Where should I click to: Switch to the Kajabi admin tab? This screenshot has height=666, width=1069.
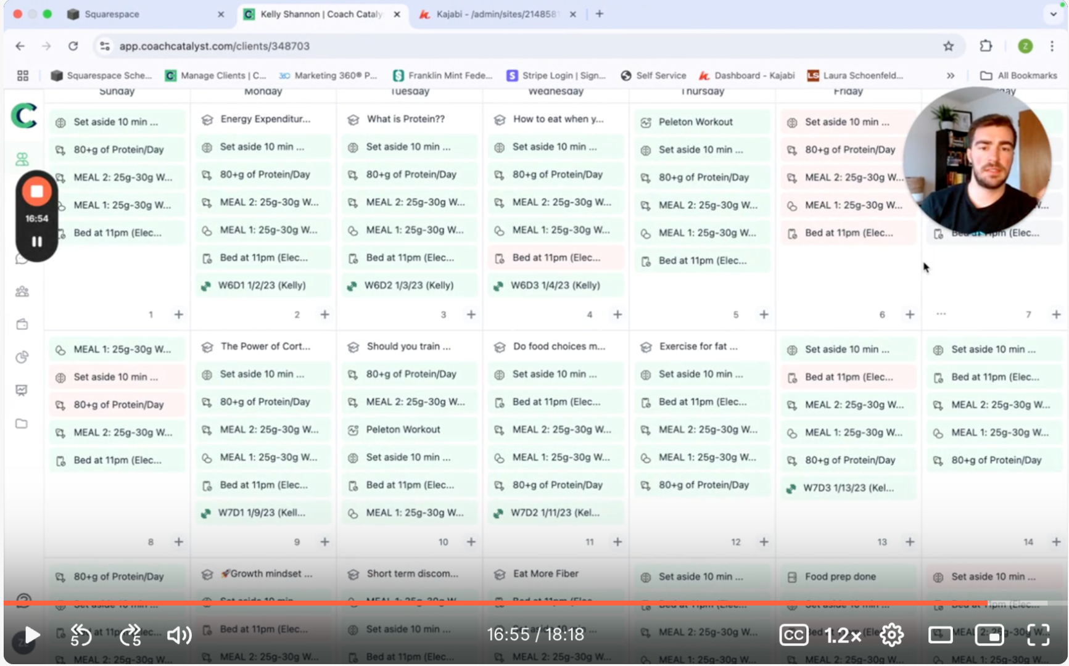click(x=497, y=14)
